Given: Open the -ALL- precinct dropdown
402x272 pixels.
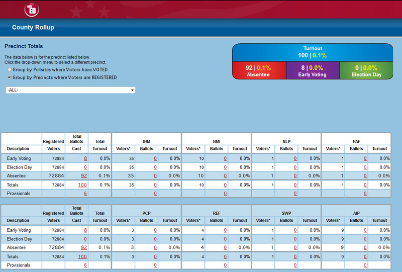Looking at the screenshot, I should pos(70,90).
